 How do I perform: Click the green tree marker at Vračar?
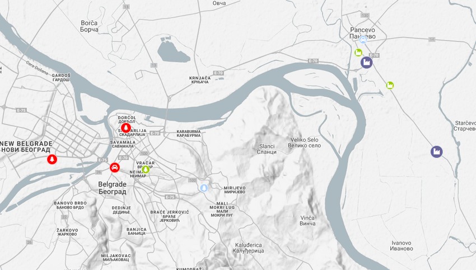pyautogui.click(x=146, y=170)
